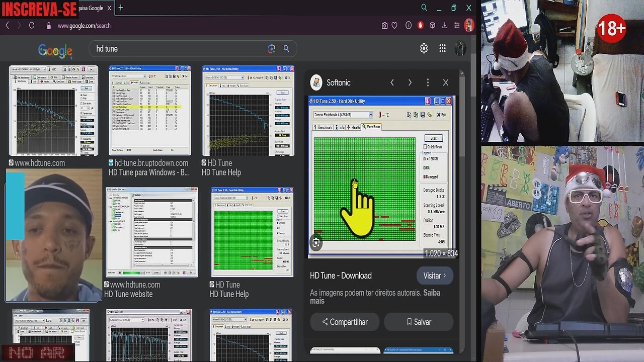Open the three-dot more options menu
644x362 pixels.
(x=428, y=82)
